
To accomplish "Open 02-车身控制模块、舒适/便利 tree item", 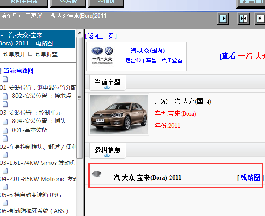I will point(38,147).
